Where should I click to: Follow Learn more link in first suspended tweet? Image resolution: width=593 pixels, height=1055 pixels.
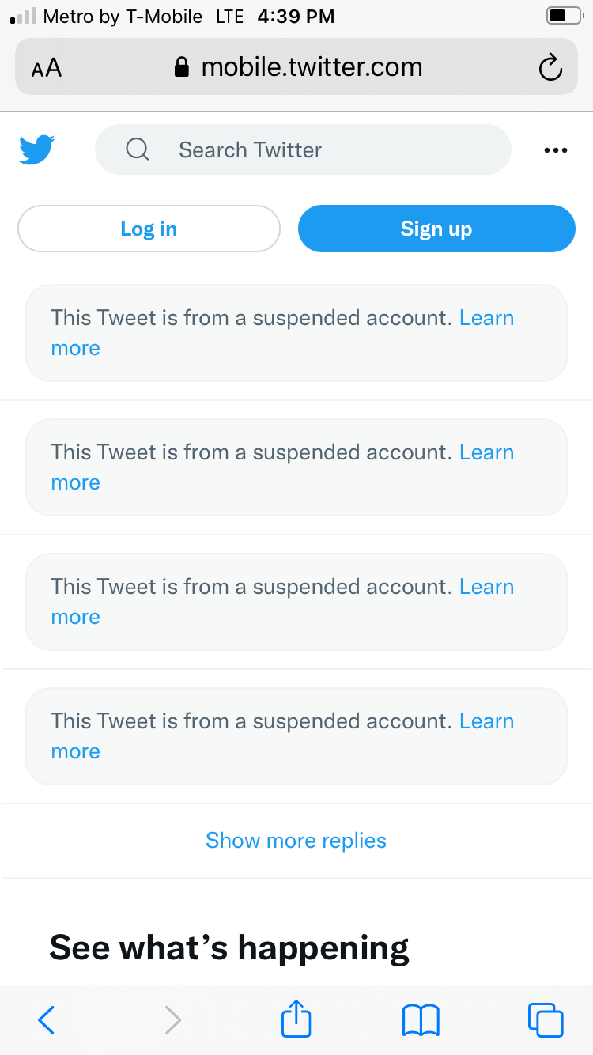tap(486, 318)
